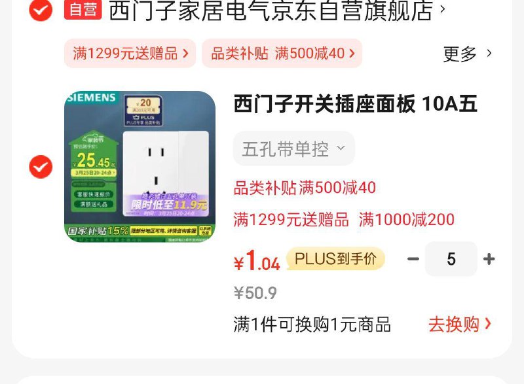This screenshot has height=384, width=524.
Task: Edit the quantity field showing 5
Action: [x=451, y=259]
